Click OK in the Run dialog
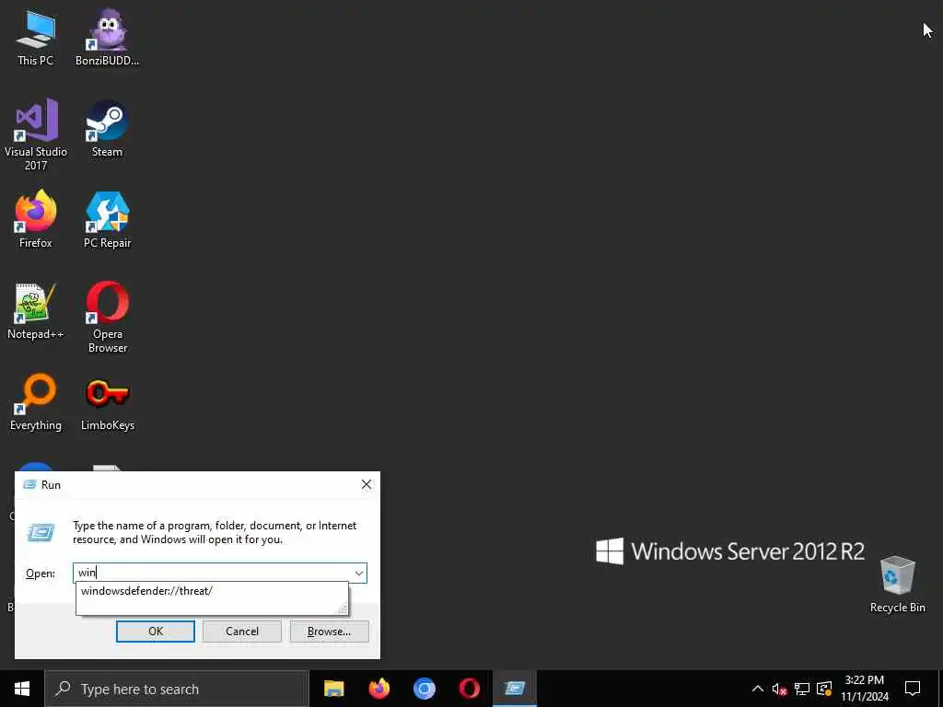This screenshot has width=943, height=707. (155, 632)
